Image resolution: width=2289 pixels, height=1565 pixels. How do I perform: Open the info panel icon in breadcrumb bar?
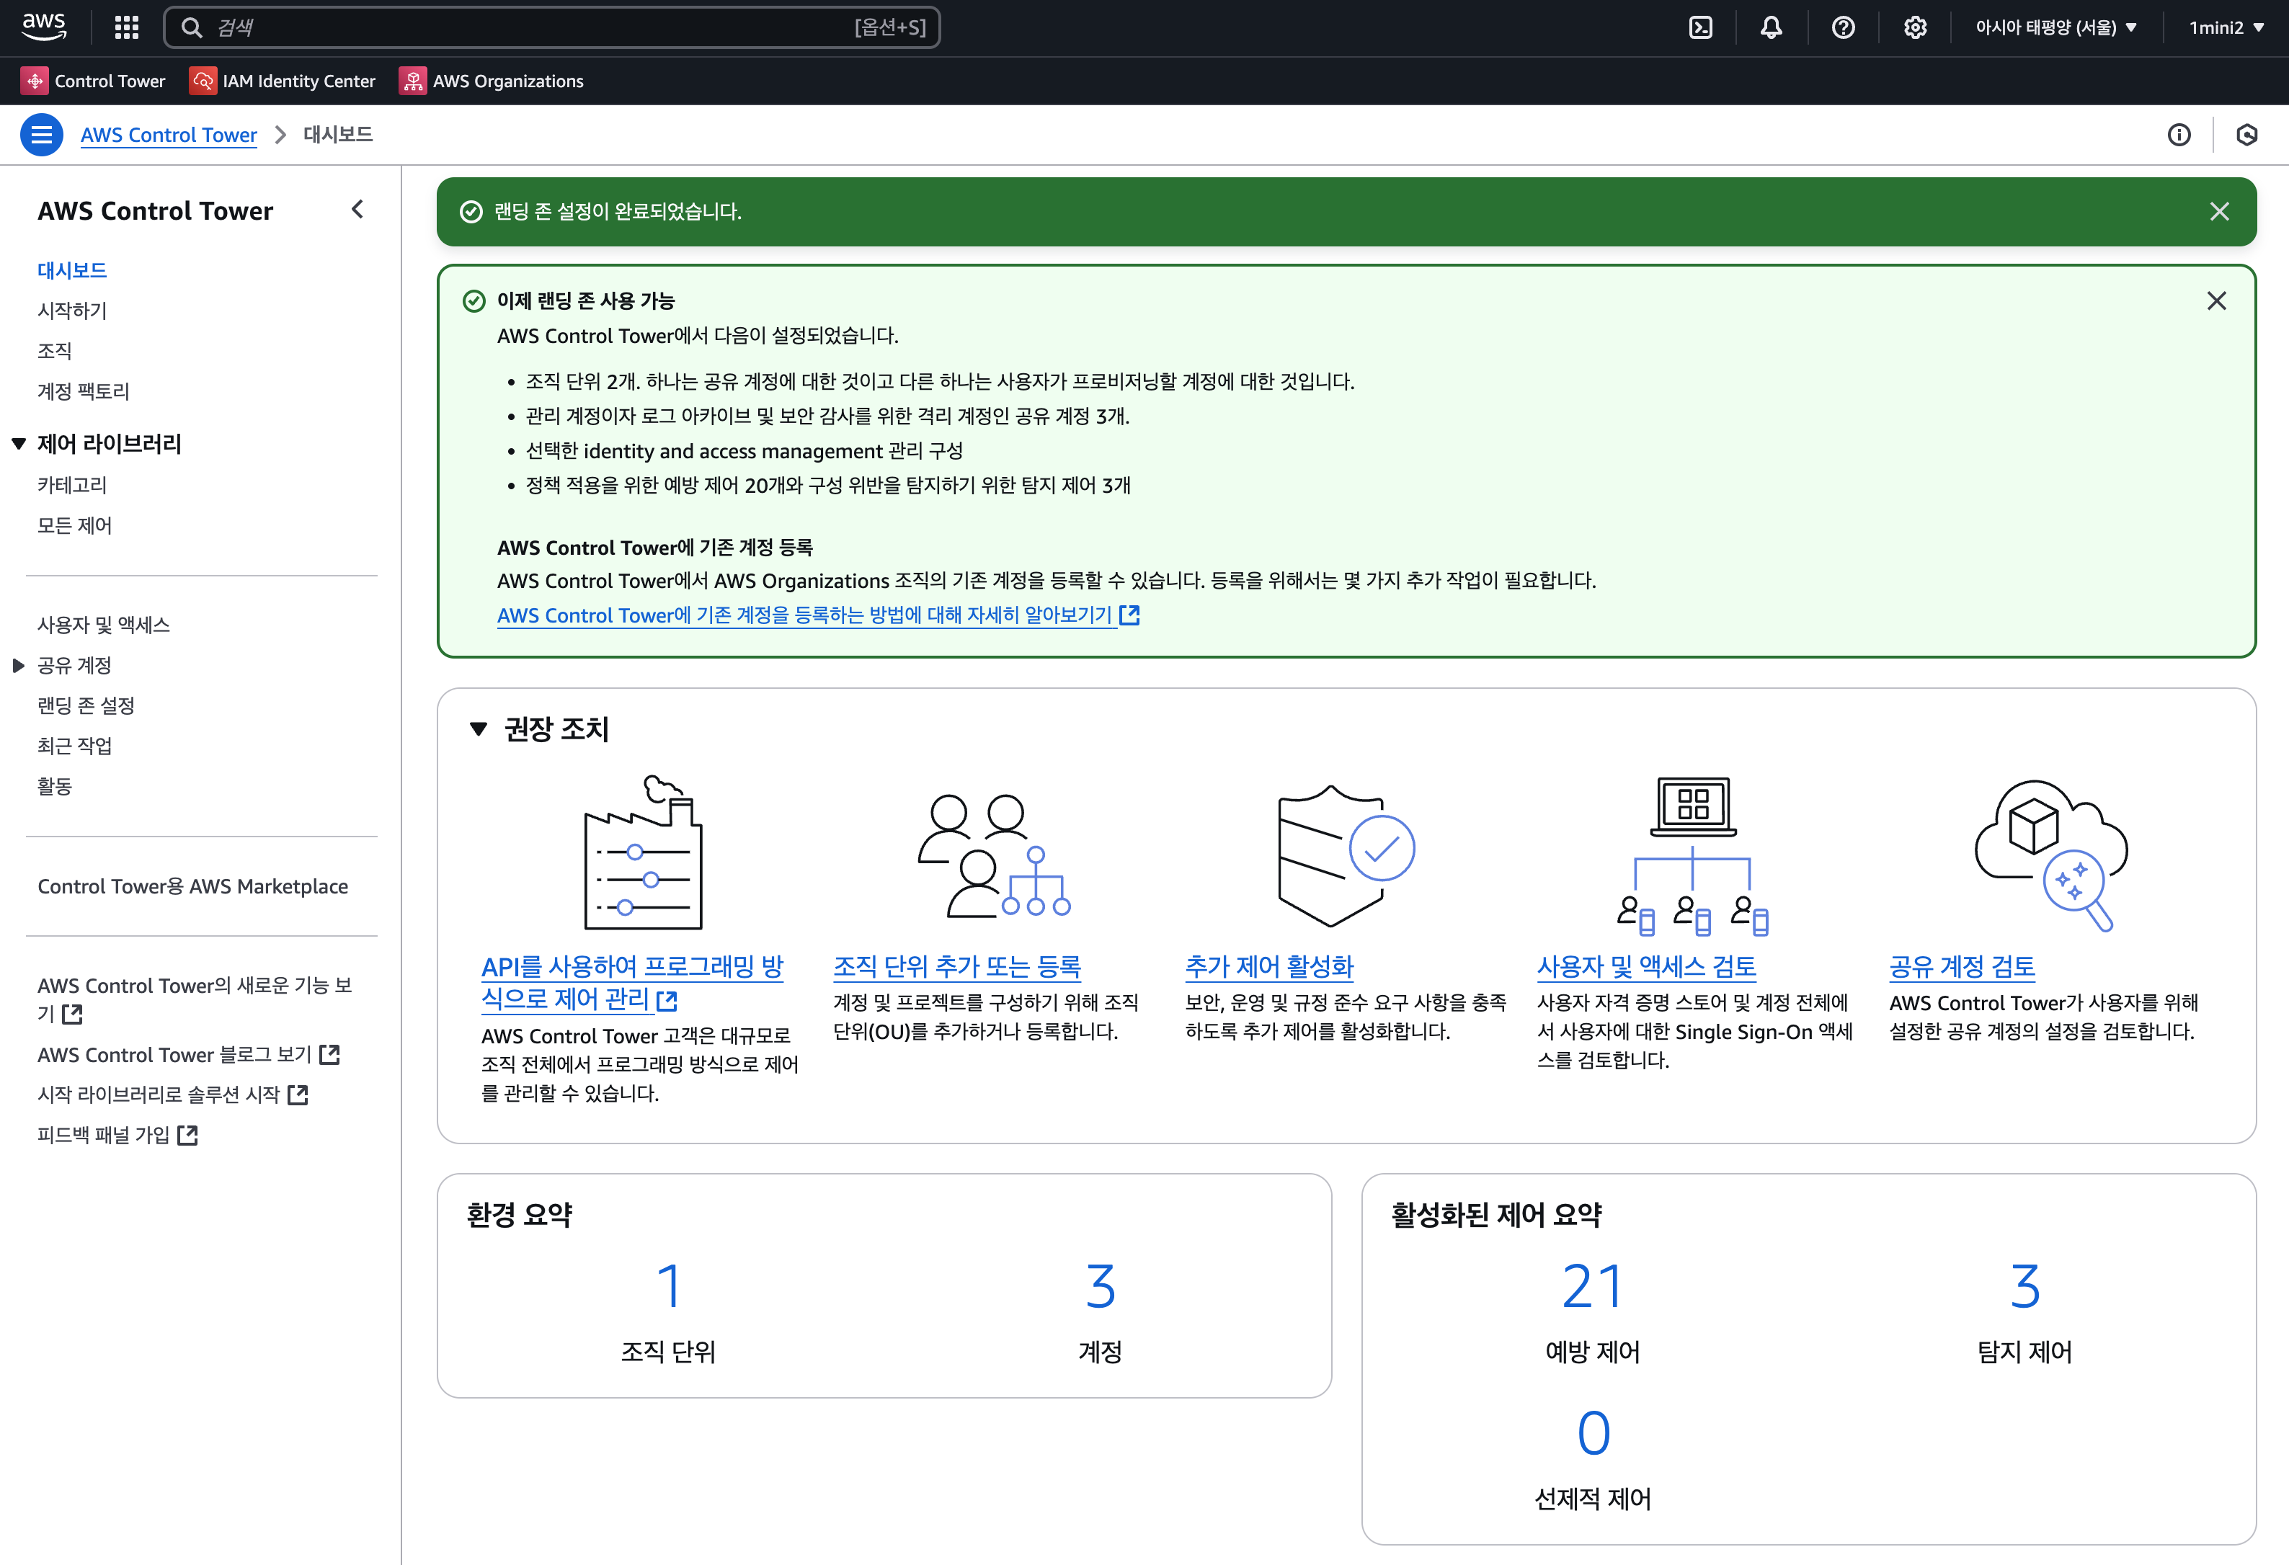point(2179,135)
